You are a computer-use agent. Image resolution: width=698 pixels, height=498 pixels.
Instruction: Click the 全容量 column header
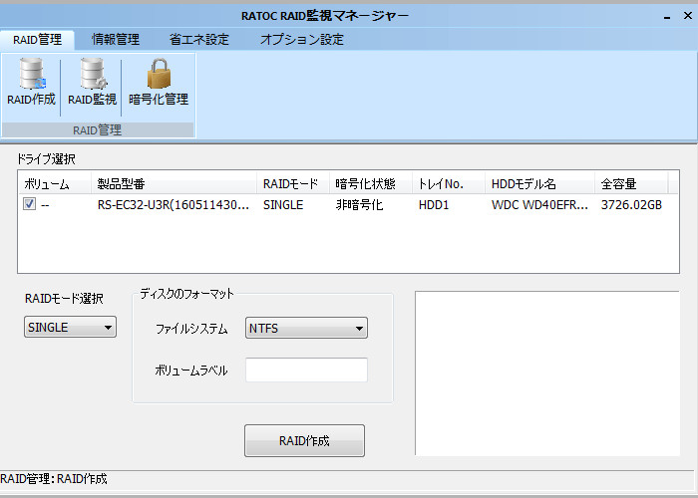pyautogui.click(x=631, y=183)
